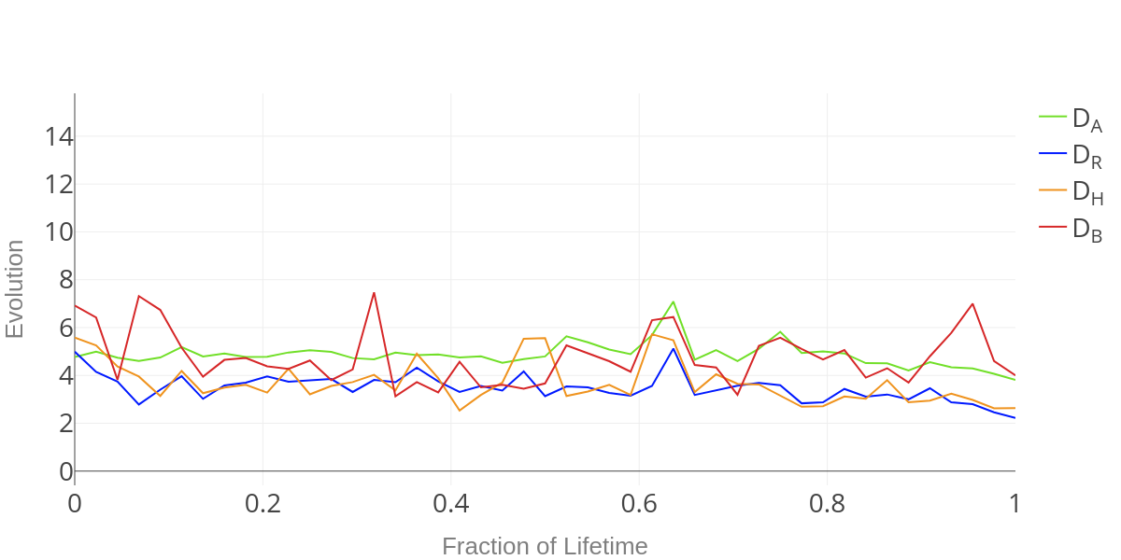
Task: Click the 14 tick label on the y-axis
Action: point(59,136)
